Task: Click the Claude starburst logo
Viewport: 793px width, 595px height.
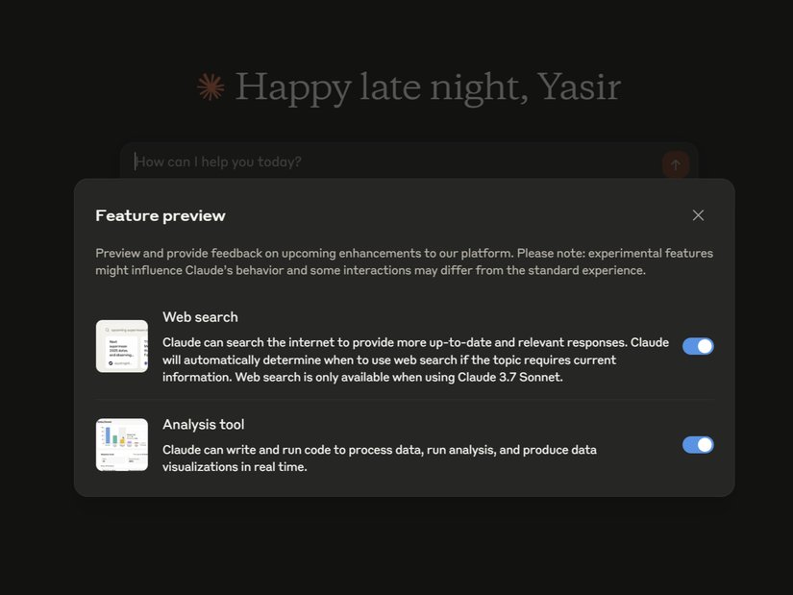Action: pos(211,87)
